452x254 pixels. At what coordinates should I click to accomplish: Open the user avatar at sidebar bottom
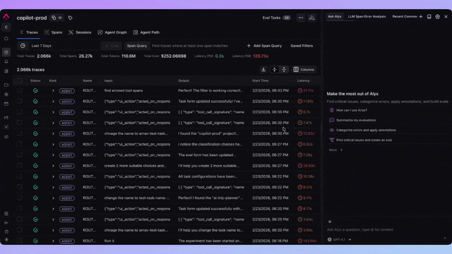[x=6, y=240]
